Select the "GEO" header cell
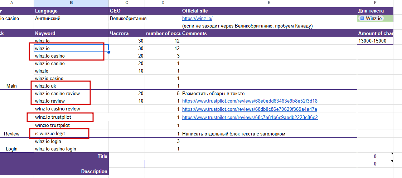The image size is (402, 178). [127, 11]
